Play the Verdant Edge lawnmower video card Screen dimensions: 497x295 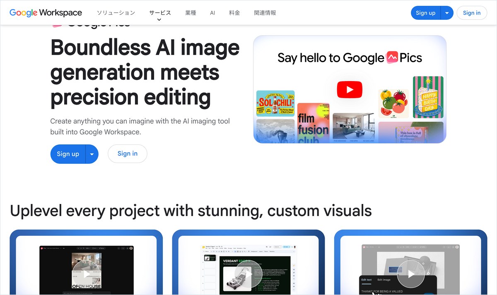248,274
